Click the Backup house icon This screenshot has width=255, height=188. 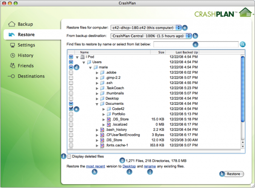[12, 24]
